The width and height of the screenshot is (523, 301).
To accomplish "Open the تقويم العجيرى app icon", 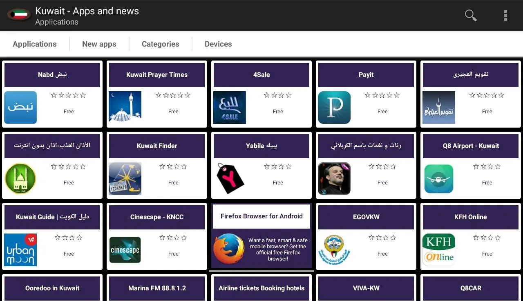I will click(x=439, y=108).
